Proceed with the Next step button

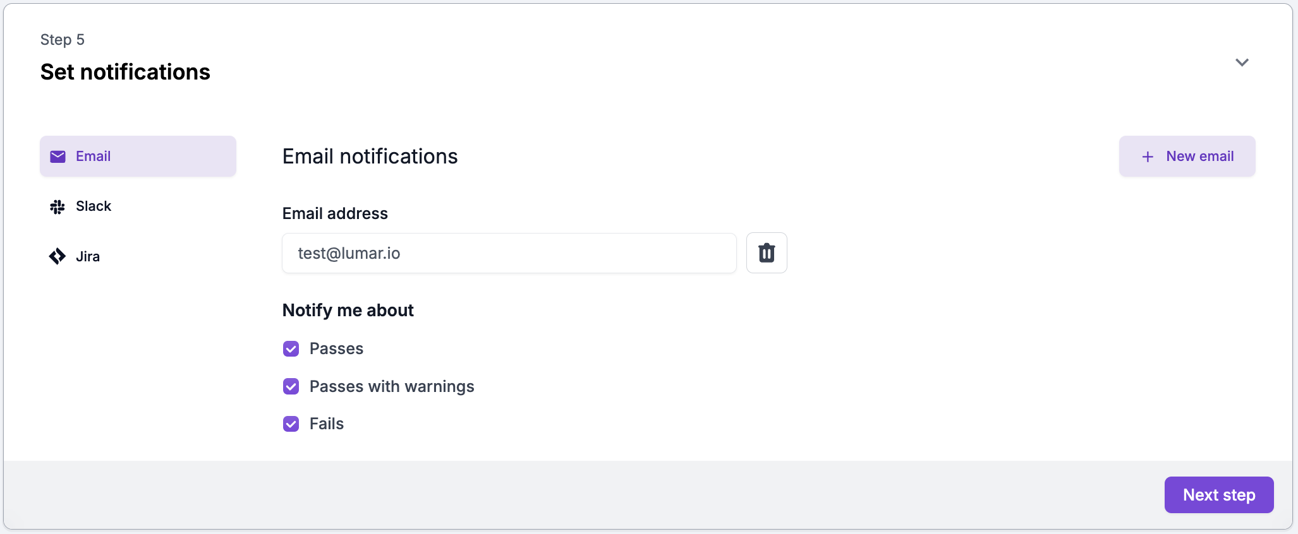(x=1218, y=495)
